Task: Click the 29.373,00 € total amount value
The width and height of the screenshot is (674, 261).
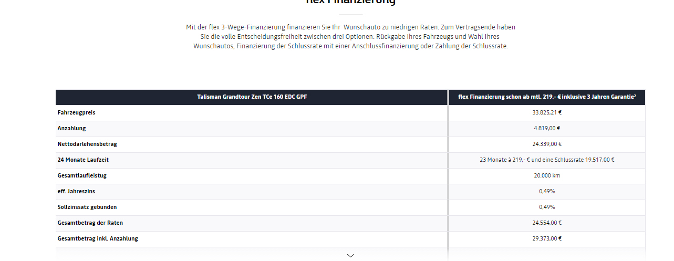Action: tap(547, 238)
